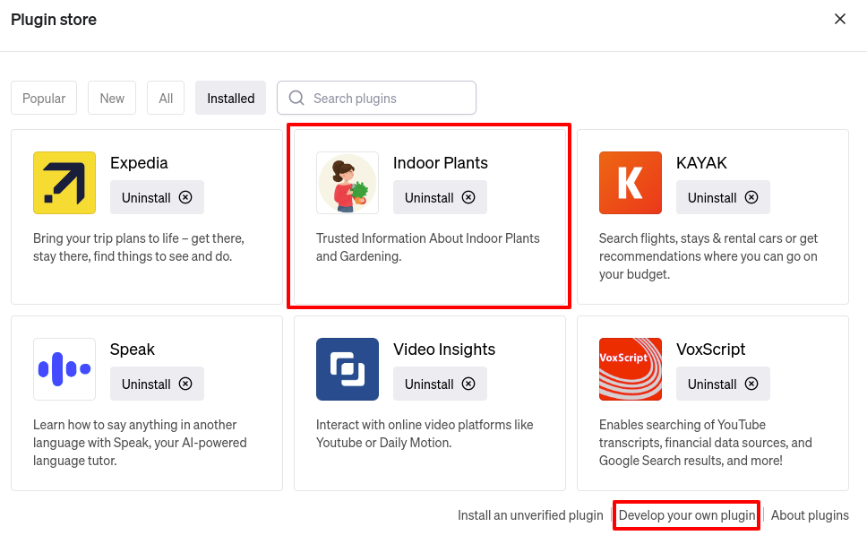Click the Speak plugin logo

[x=64, y=369]
